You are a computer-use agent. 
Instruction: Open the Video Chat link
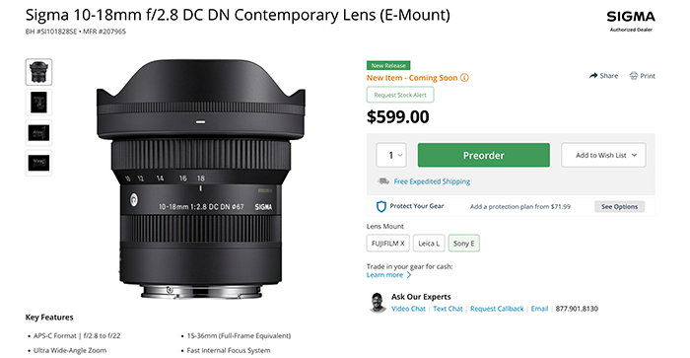tap(408, 309)
